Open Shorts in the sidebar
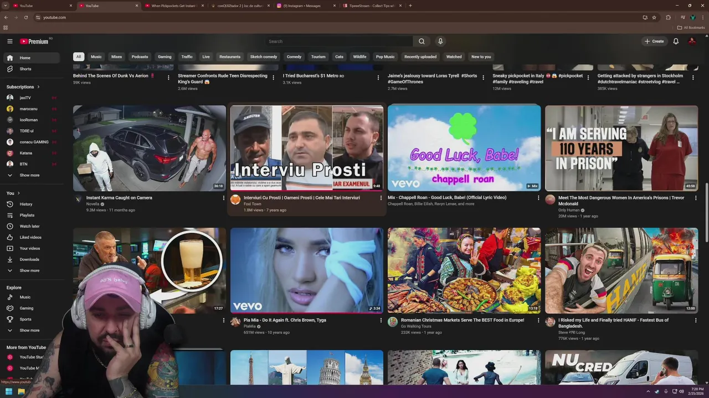709x398 pixels. coord(32,69)
